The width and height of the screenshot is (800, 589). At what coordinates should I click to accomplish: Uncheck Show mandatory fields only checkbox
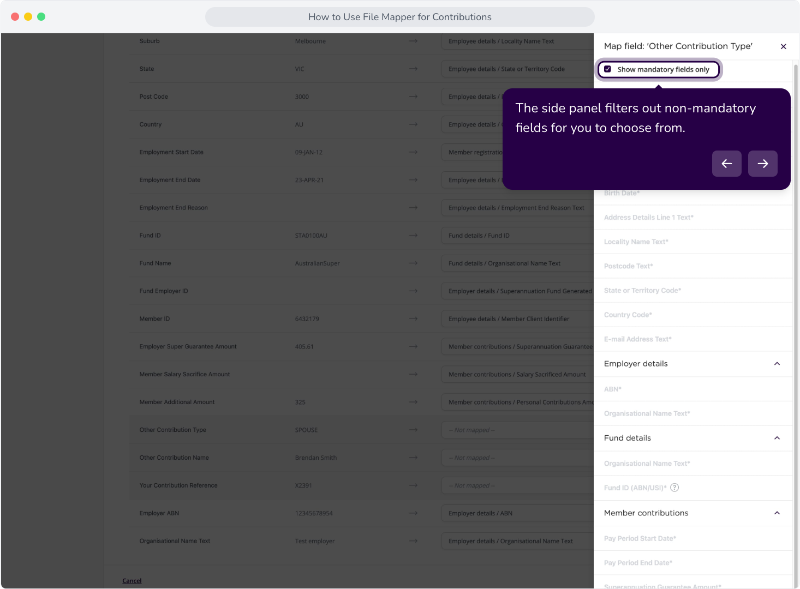tap(607, 69)
